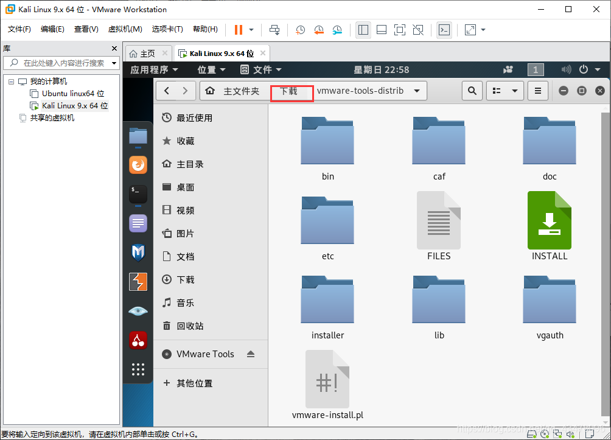Image resolution: width=611 pixels, height=440 pixels.
Task: Launch Firefox from the Kali dock
Action: 138,165
